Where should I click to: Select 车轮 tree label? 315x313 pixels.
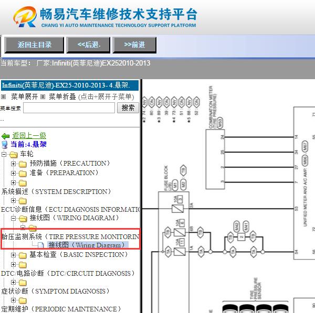coord(27,154)
